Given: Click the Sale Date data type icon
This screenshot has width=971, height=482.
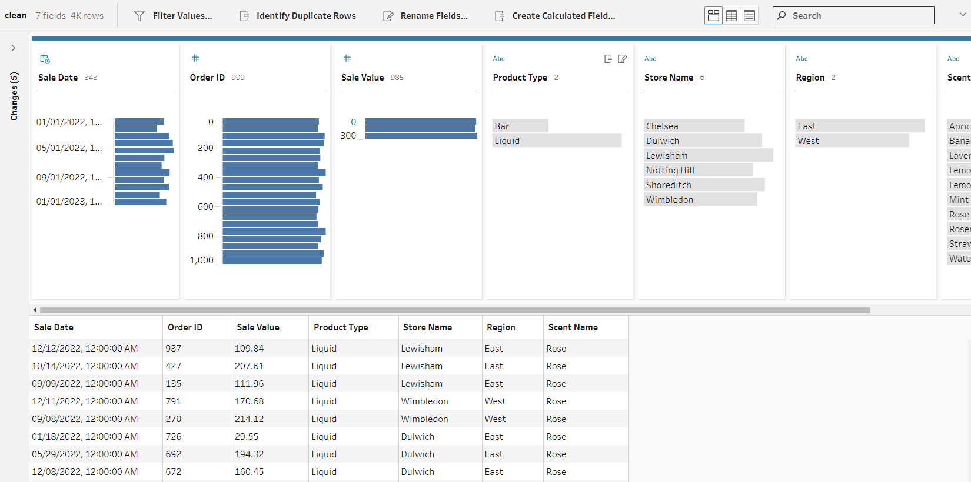Looking at the screenshot, I should tap(45, 59).
